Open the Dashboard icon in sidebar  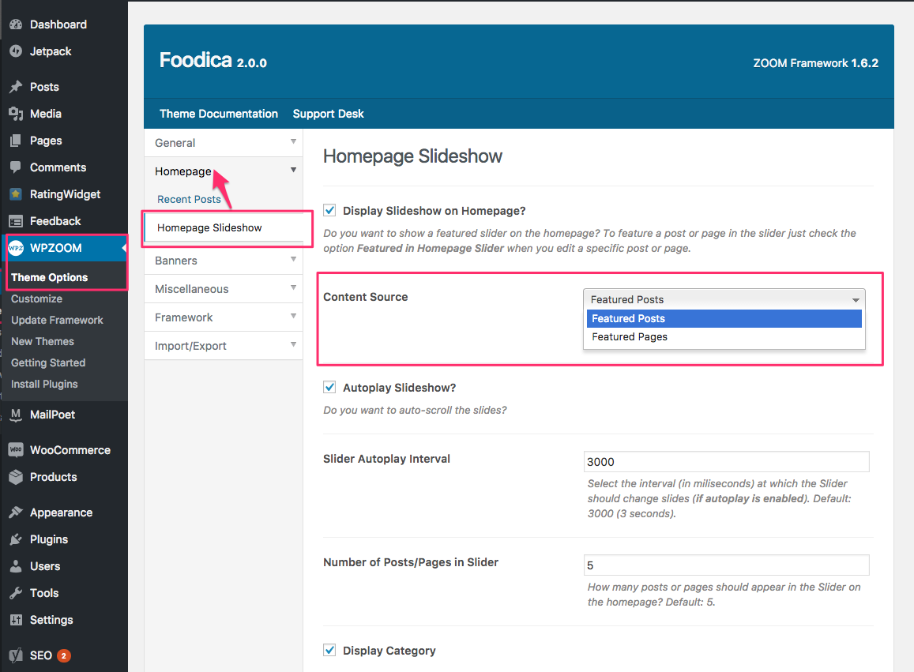tap(16, 24)
